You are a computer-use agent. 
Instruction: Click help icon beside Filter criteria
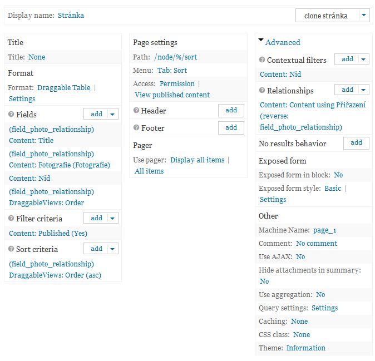pos(11,219)
